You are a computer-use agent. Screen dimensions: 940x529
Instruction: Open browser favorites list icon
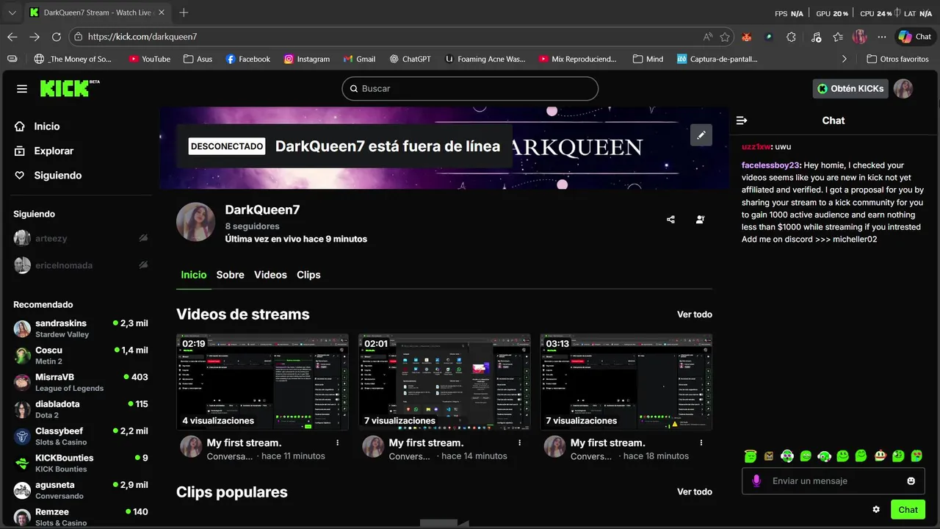[x=838, y=37]
